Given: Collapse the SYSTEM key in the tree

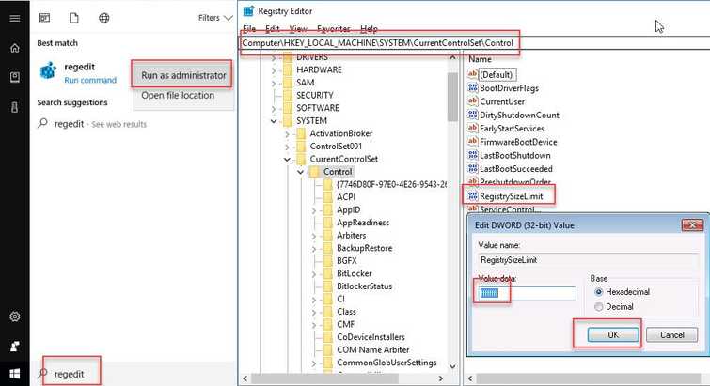Looking at the screenshot, I should (x=274, y=120).
